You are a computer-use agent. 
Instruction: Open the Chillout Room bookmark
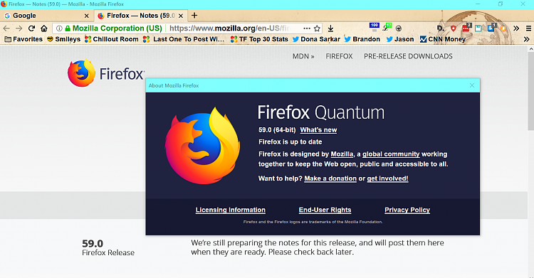(x=112, y=39)
